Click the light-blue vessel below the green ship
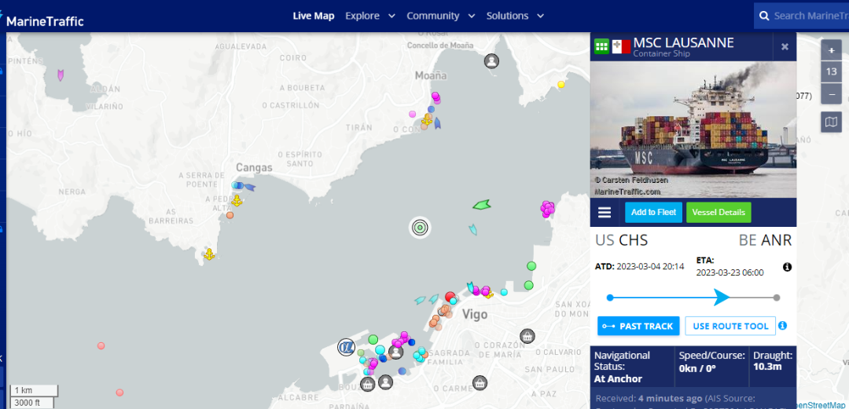Screen dimensions: 849x409 click(x=472, y=230)
